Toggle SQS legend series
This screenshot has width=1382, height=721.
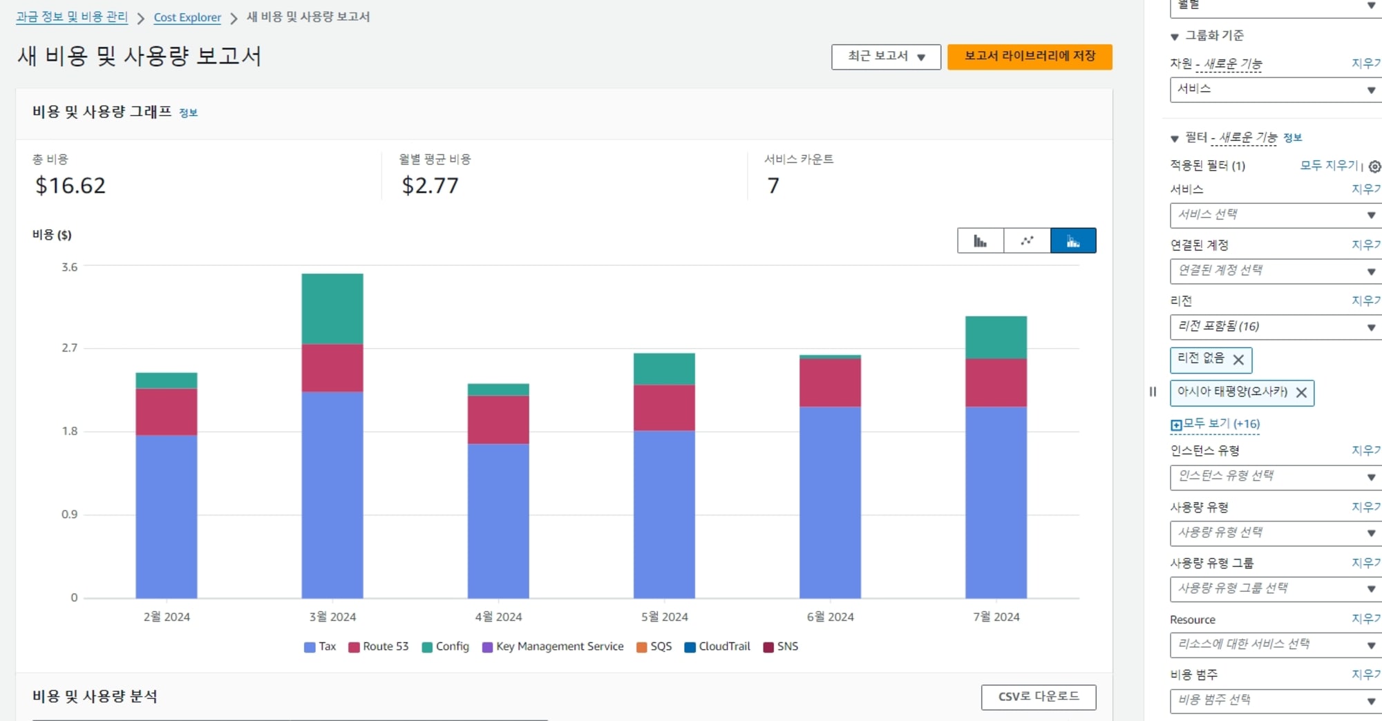tap(654, 646)
